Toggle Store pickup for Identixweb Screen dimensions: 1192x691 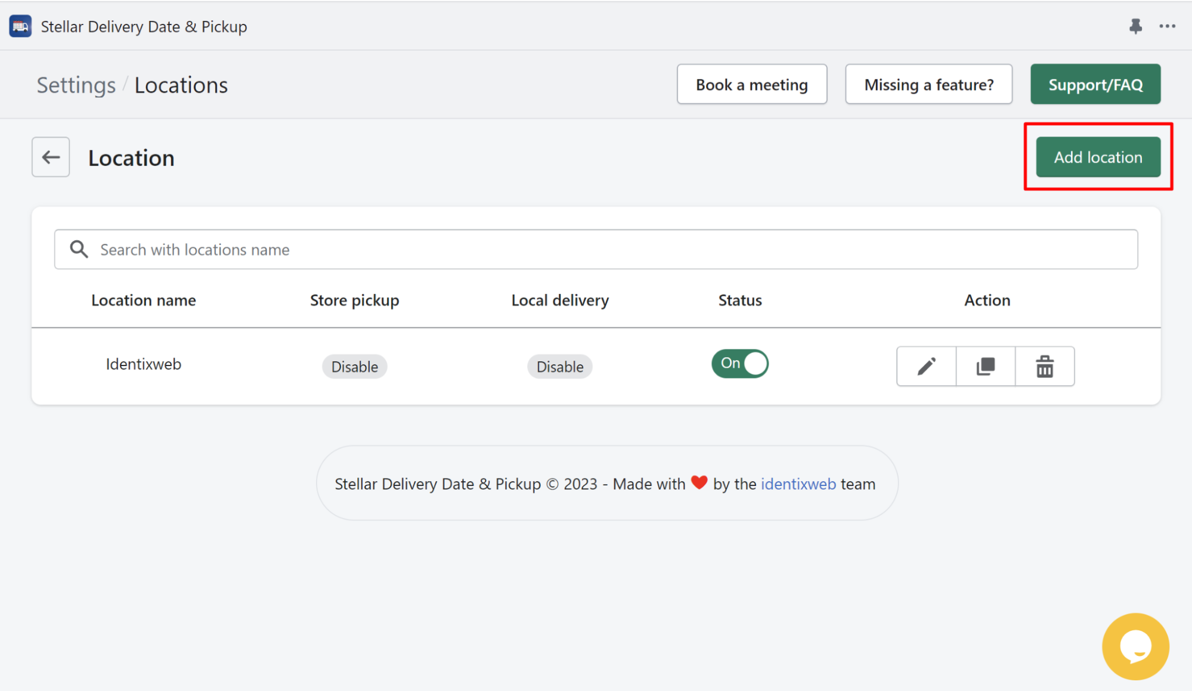point(353,366)
